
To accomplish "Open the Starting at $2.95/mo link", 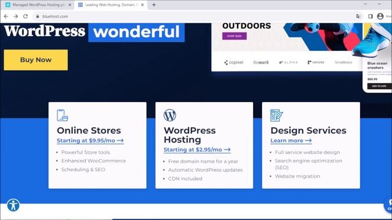I will point(197,150).
